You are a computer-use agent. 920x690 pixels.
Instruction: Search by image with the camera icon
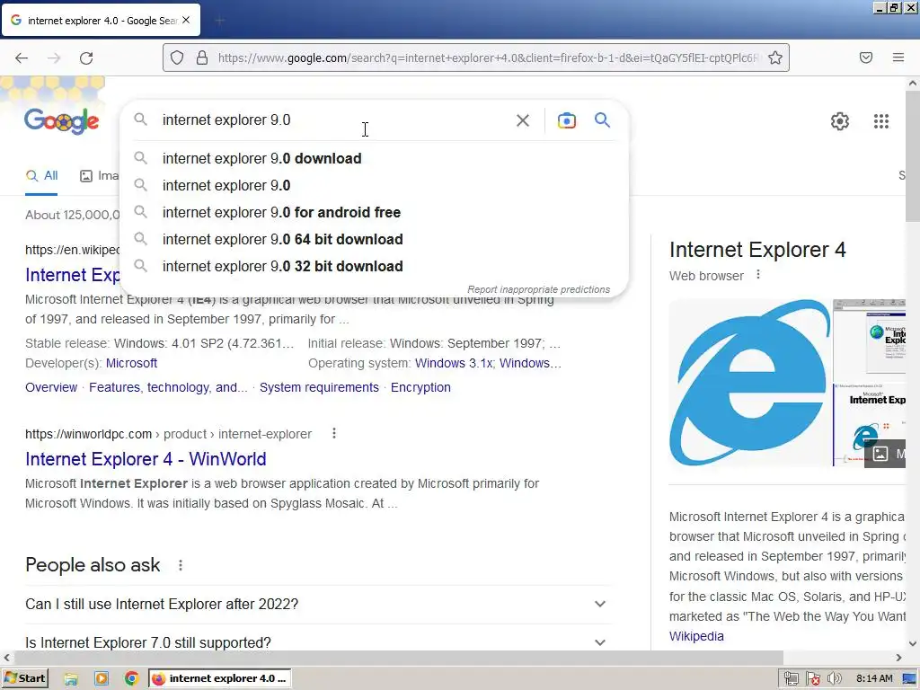click(x=566, y=120)
